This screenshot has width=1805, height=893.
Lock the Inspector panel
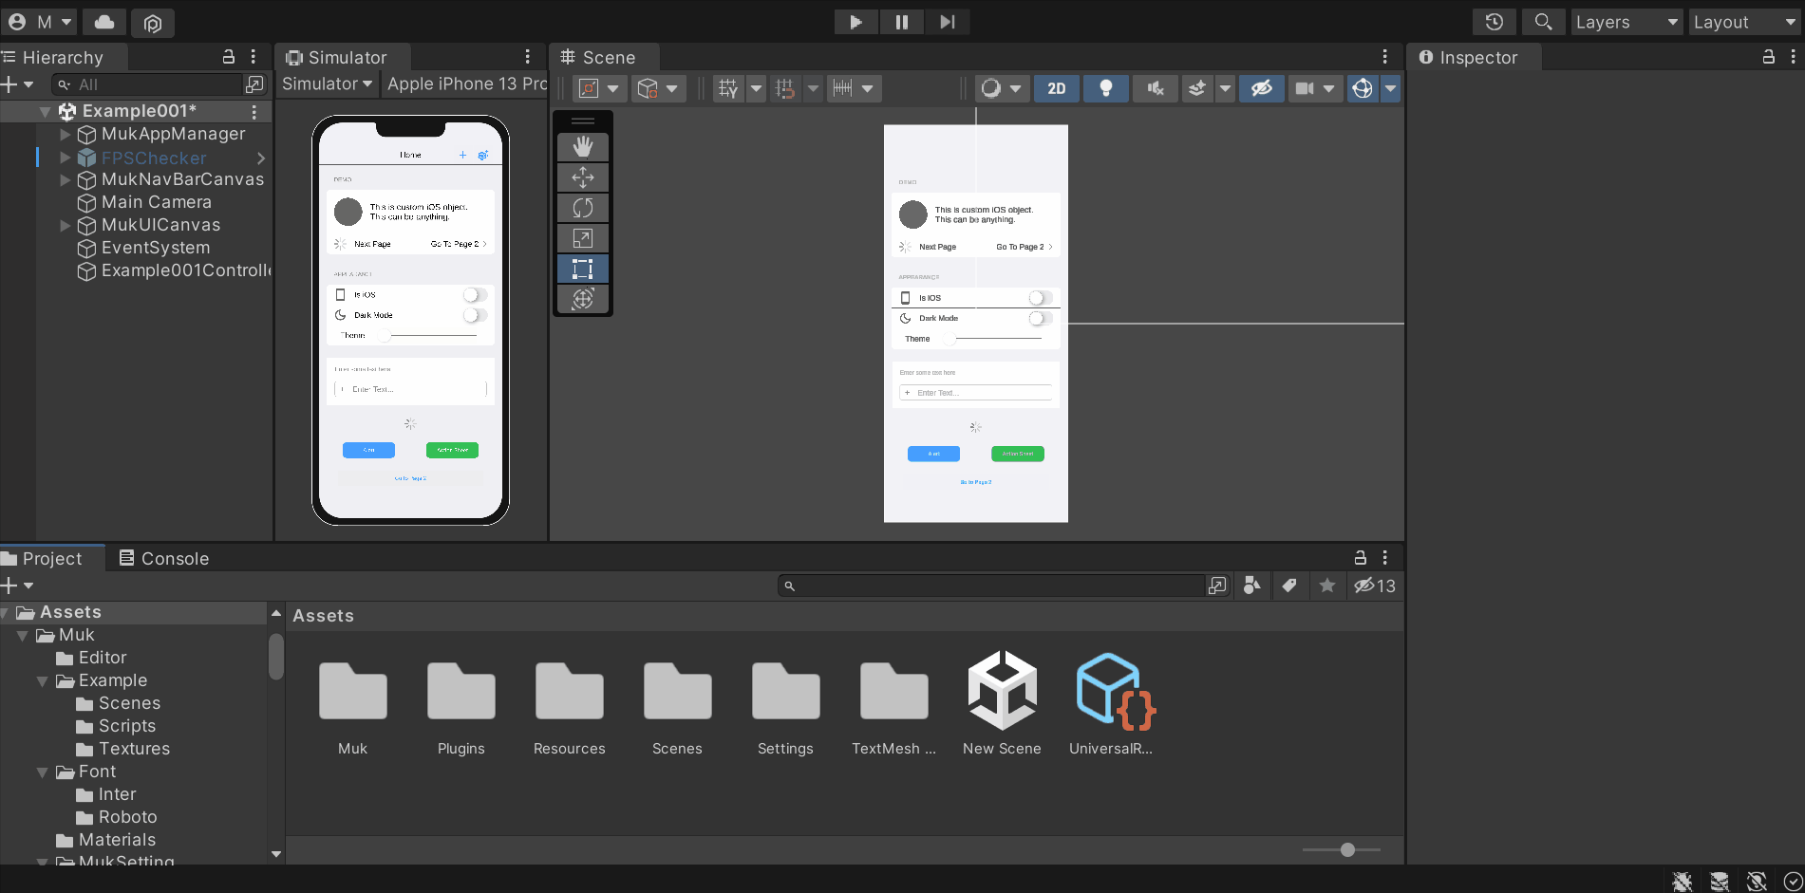[x=1769, y=57]
